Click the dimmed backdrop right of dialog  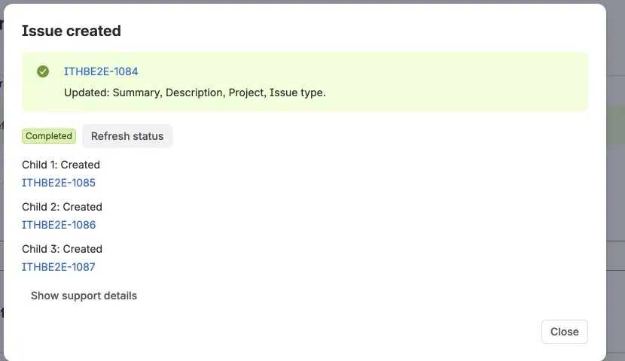tap(616, 199)
